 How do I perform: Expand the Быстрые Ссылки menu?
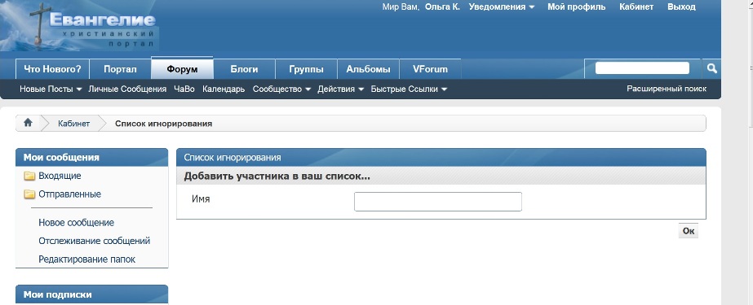click(x=410, y=89)
